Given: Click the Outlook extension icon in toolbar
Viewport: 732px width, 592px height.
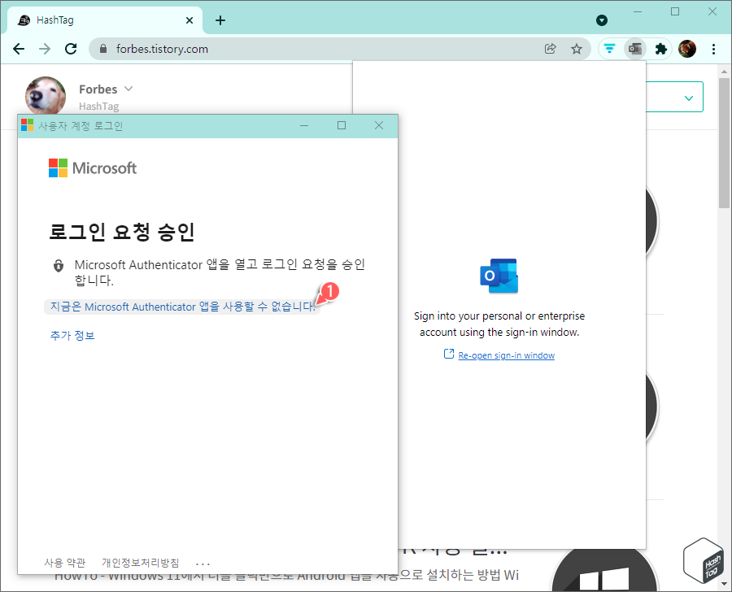Looking at the screenshot, I should (x=635, y=49).
